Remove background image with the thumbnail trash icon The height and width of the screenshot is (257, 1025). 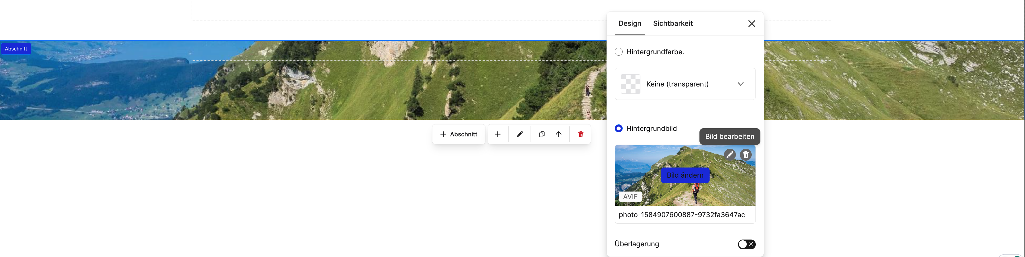pos(746,154)
